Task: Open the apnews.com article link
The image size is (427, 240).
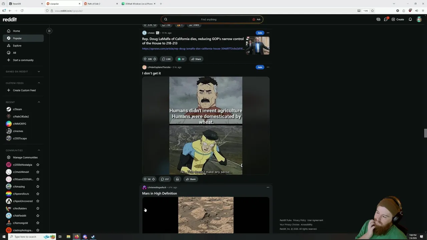Action: pos(193,49)
